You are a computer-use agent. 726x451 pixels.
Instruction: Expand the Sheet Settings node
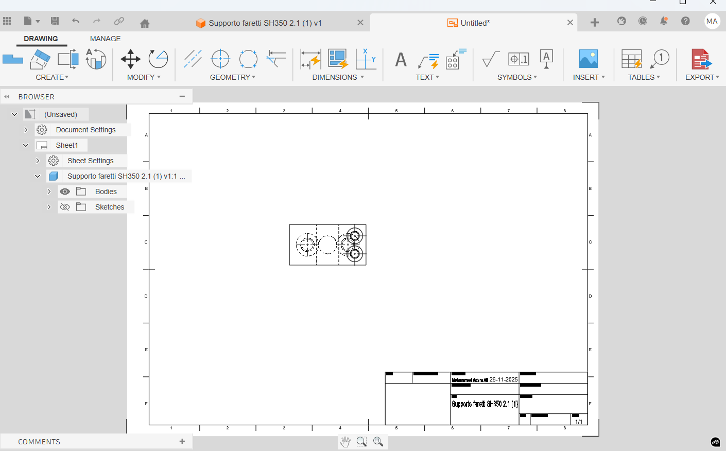(38, 161)
